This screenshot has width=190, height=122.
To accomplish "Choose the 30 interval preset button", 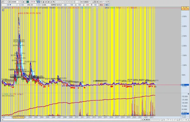I will pyautogui.click(x=69, y=2).
